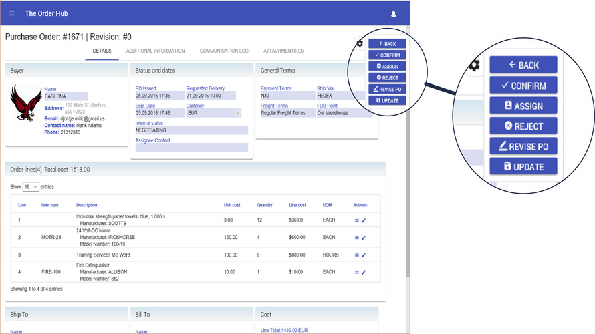Image resolution: width=595 pixels, height=334 pixels.
Task: Open the user profile icon in header
Action: tap(394, 14)
